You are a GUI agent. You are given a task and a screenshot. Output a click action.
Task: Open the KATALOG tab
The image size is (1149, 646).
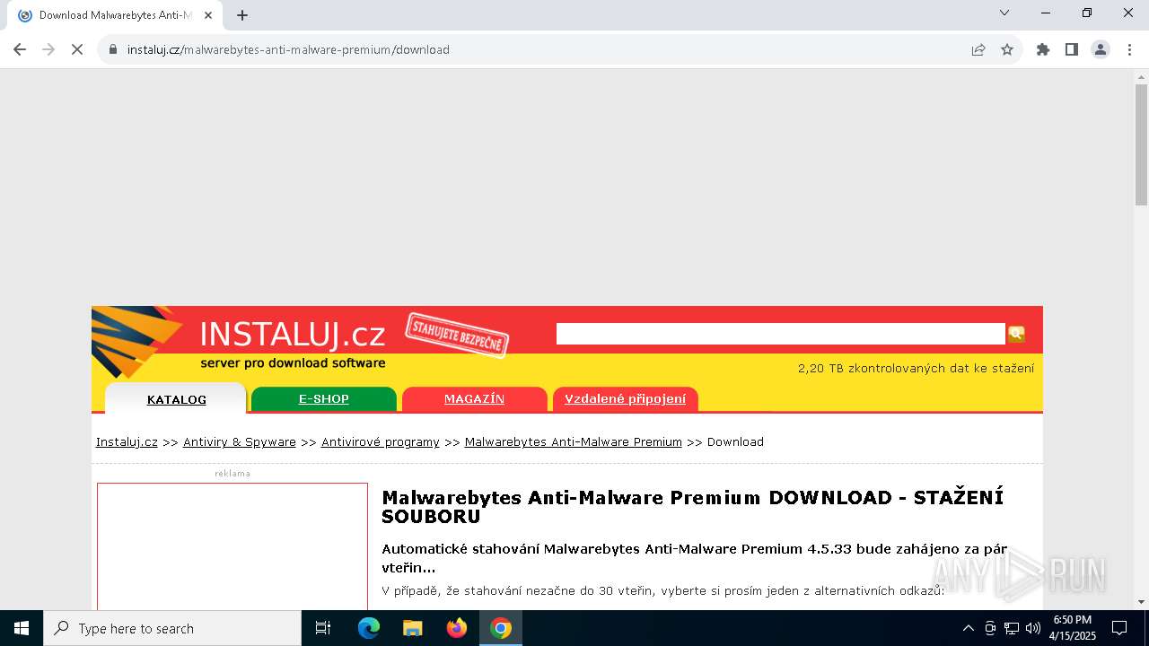pos(176,399)
